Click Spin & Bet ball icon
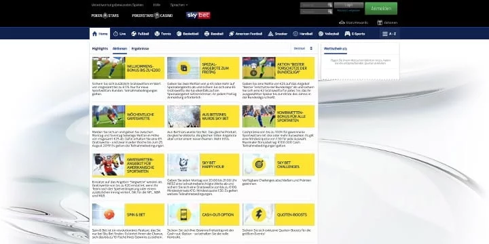This screenshot has height=244, width=489. pyautogui.click(x=109, y=214)
